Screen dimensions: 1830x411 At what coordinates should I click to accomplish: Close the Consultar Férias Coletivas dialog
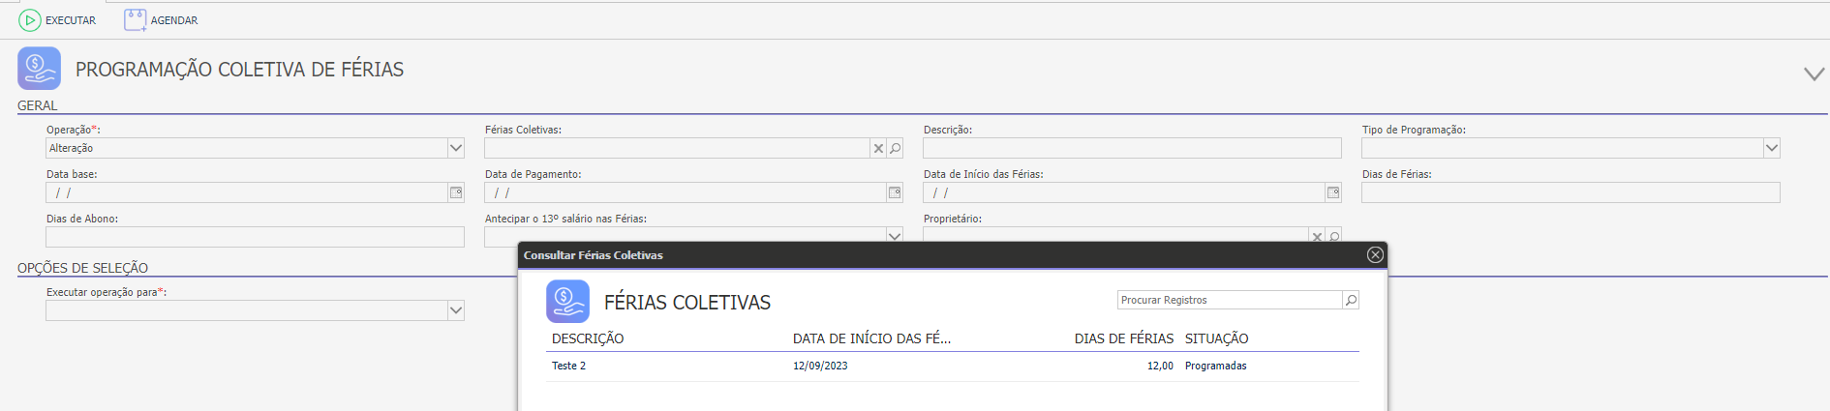[1375, 254]
